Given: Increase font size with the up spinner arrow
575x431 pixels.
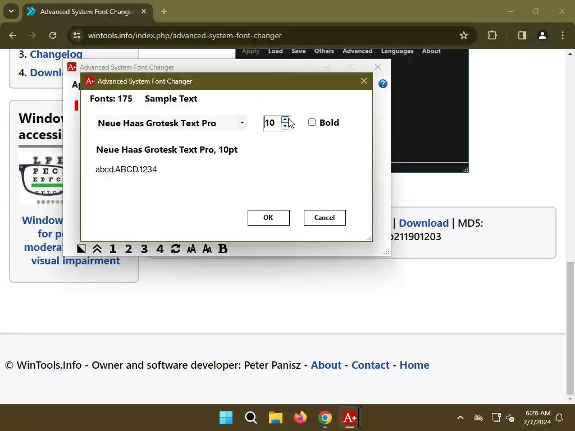Looking at the screenshot, I should (x=285, y=119).
